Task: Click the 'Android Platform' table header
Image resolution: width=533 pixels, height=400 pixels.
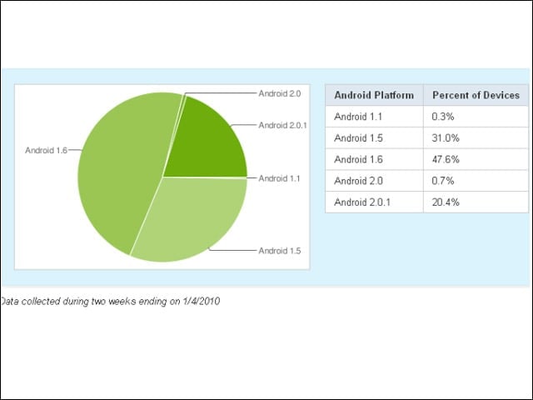Action: coord(374,95)
